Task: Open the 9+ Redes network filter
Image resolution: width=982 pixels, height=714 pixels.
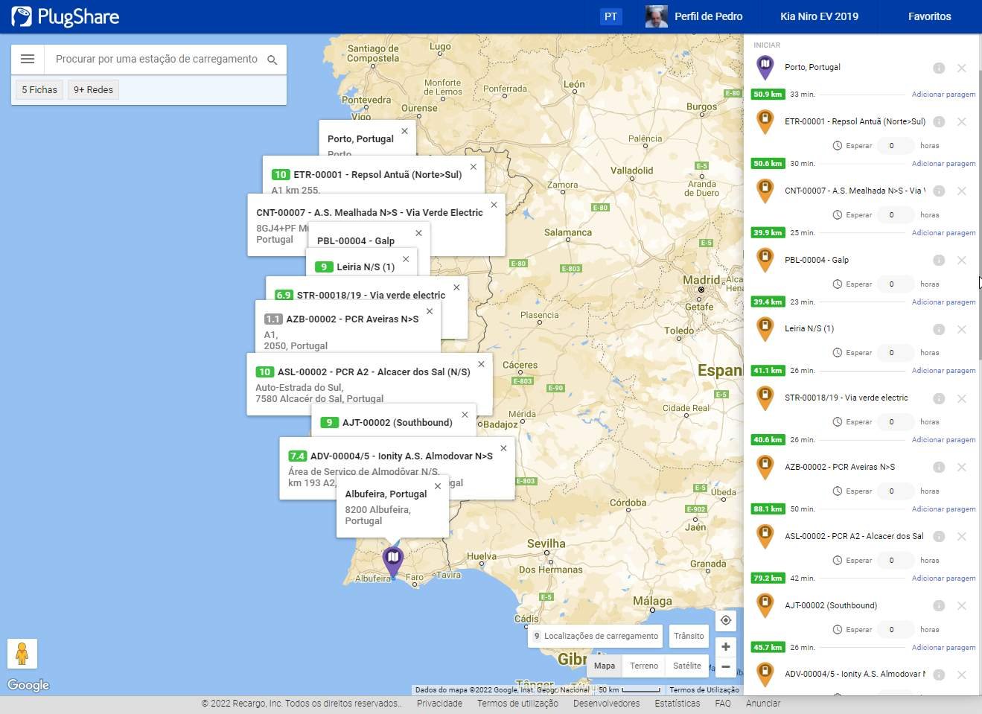Action: coord(93,90)
